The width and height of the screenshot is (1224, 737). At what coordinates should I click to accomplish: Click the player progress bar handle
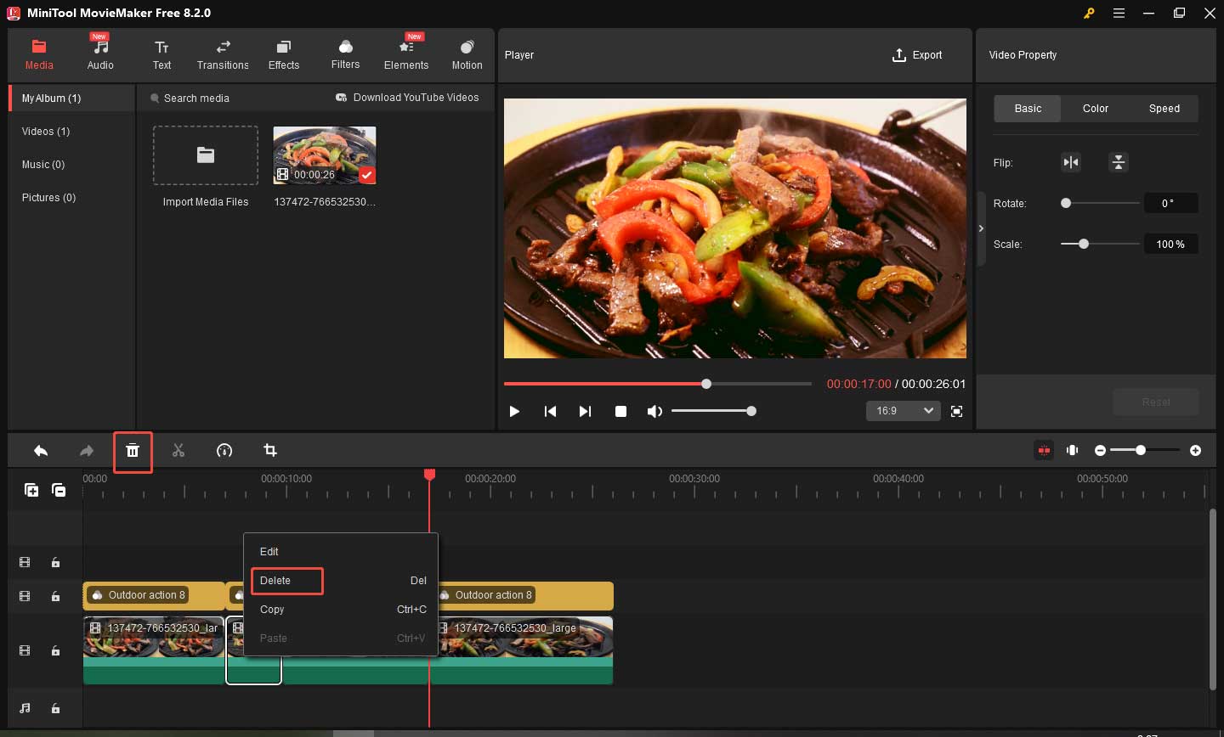pyautogui.click(x=706, y=384)
